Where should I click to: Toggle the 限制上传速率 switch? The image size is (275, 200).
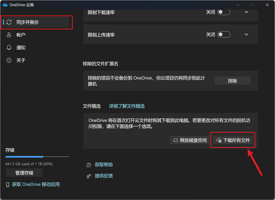point(224,34)
